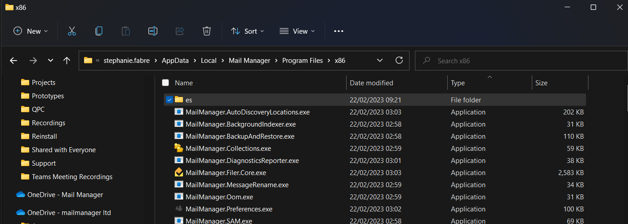Screen dimensions: 628x224
Task: Toggle the select-all checkbox beside Name
Action: pyautogui.click(x=165, y=83)
